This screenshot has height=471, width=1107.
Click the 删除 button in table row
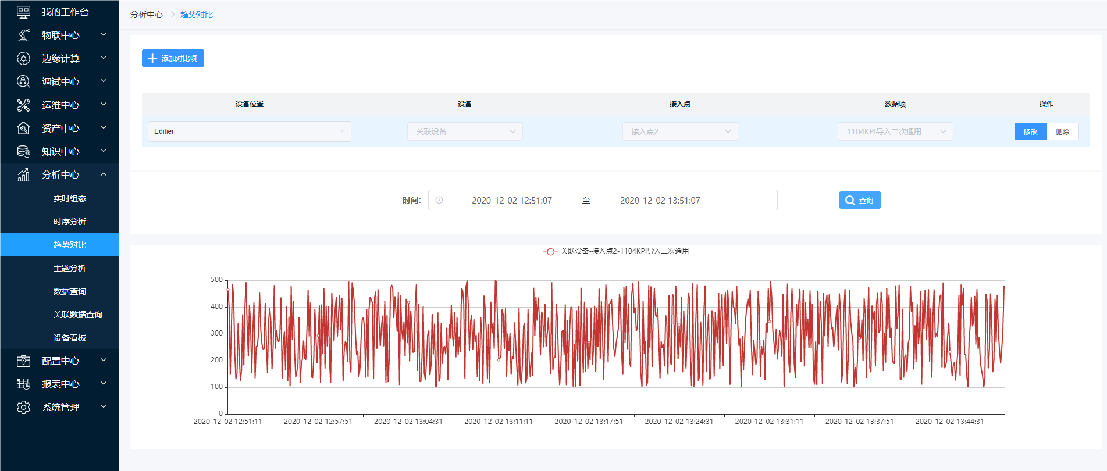click(x=1062, y=131)
